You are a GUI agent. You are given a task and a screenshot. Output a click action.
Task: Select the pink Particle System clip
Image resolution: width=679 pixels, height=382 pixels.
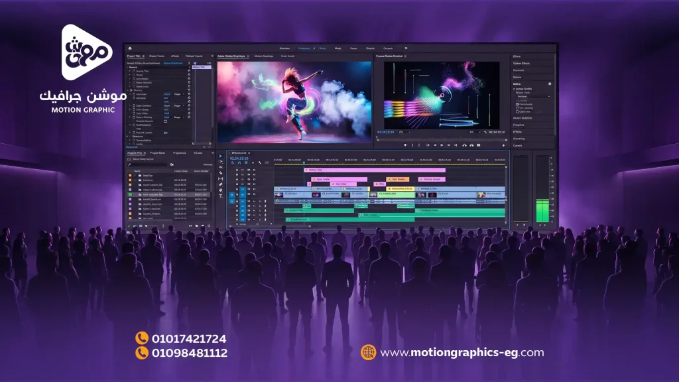tap(432, 179)
